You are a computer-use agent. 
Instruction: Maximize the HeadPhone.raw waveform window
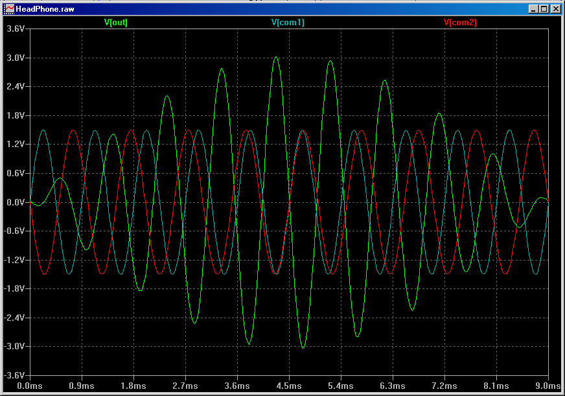tap(544, 9)
